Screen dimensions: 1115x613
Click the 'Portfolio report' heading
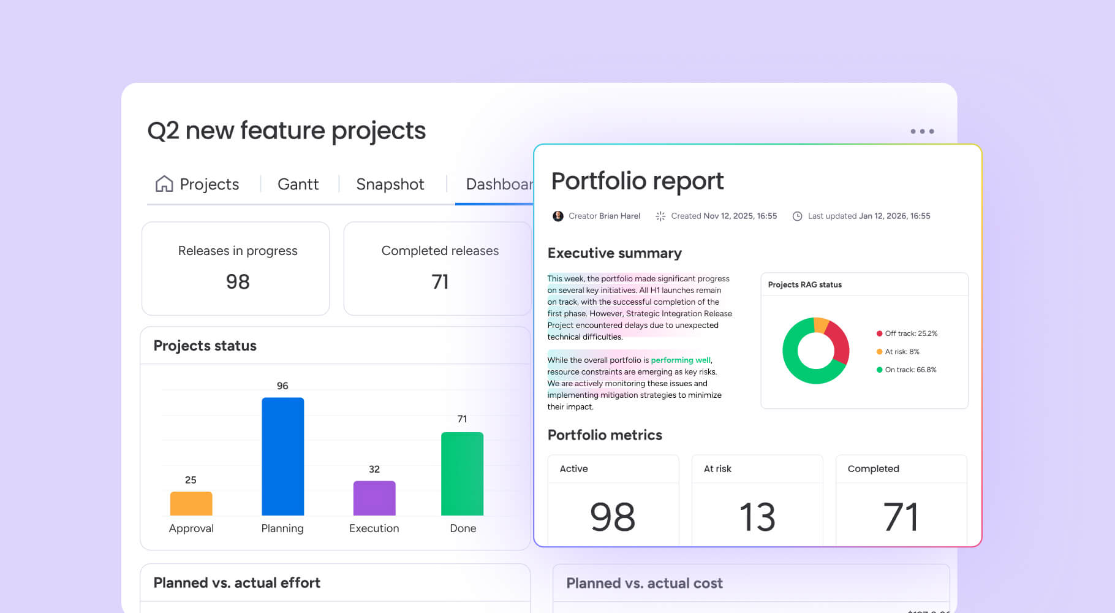point(637,181)
